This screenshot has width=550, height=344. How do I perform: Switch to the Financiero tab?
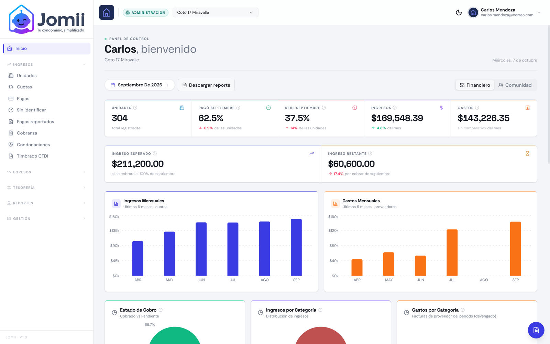(475, 85)
